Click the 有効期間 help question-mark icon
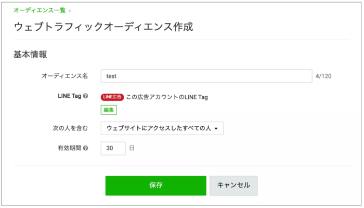This screenshot has width=364, height=208. pos(85,148)
